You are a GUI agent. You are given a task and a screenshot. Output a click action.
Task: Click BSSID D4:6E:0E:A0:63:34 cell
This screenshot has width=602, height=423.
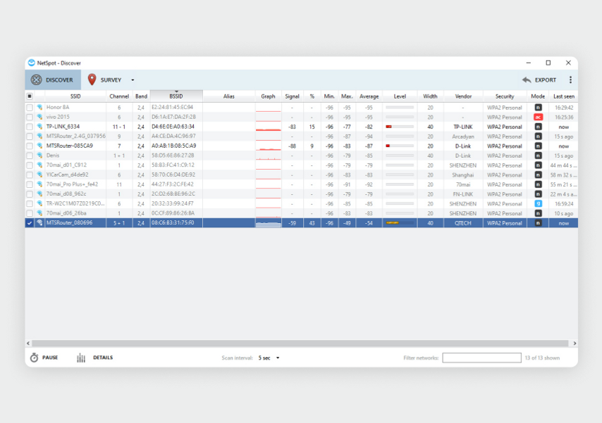pos(176,127)
